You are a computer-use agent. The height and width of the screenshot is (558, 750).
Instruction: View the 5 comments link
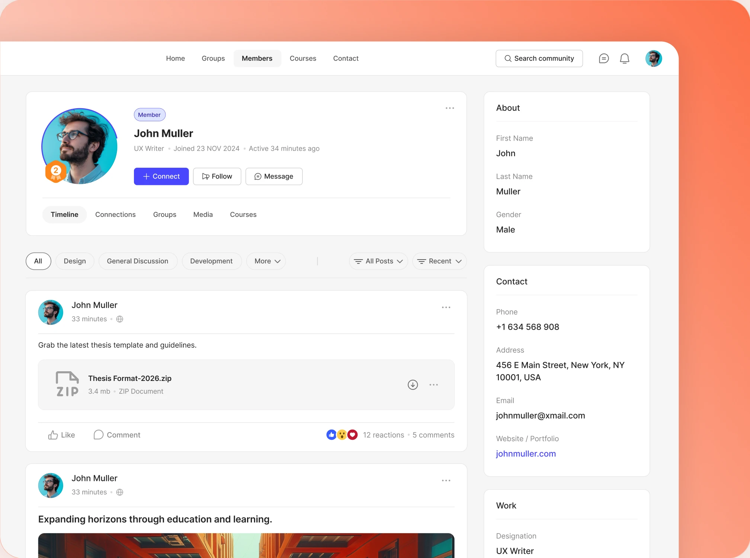coord(433,435)
